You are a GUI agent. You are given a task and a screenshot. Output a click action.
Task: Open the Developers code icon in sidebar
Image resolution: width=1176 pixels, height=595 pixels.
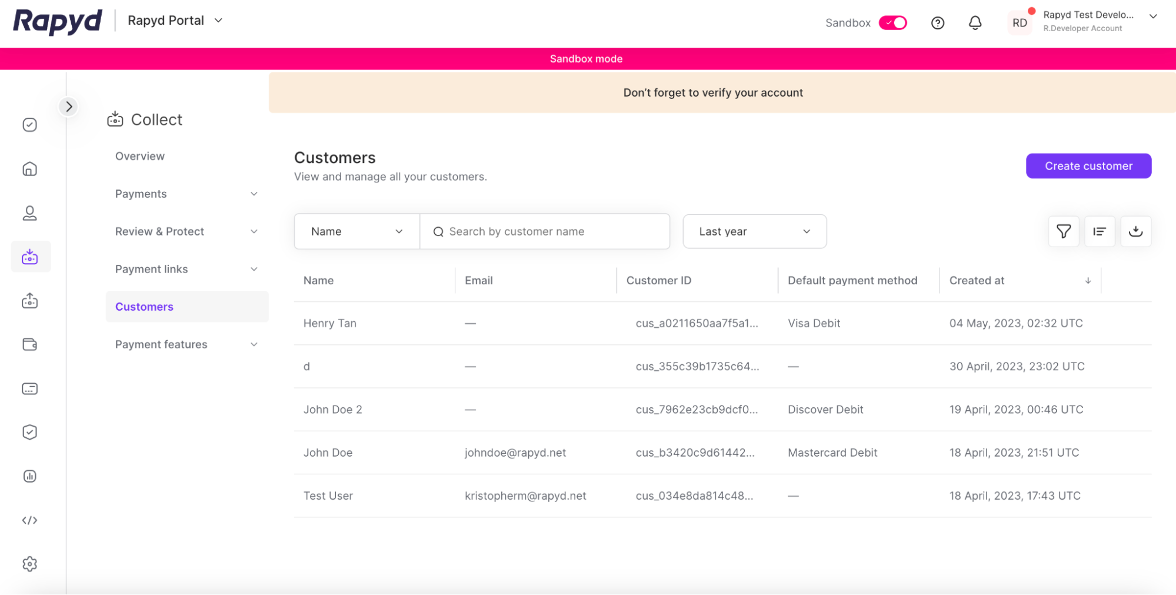(x=29, y=520)
